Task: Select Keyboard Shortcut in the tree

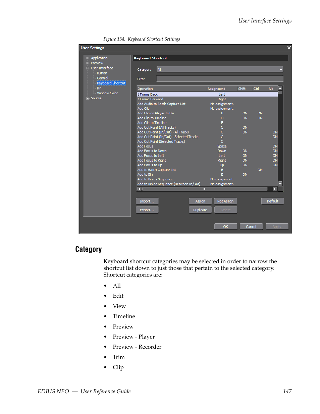Action: tap(111, 83)
